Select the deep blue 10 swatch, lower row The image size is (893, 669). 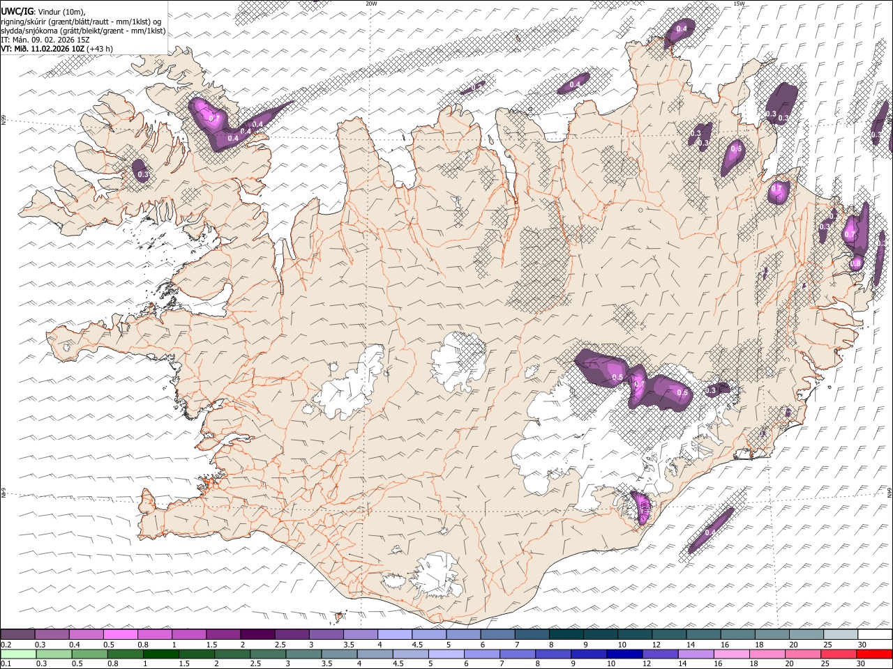[624, 654]
